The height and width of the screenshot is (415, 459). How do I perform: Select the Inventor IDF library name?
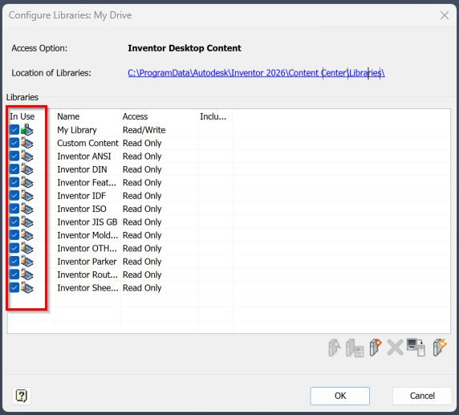tap(81, 196)
